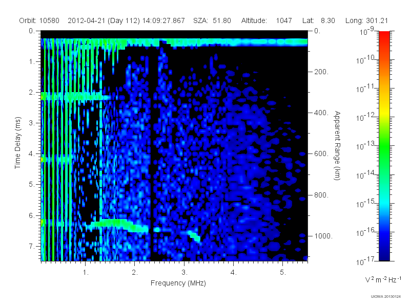Click the 'Orbit: 10580' header text
The height and width of the screenshot is (307, 410).
tap(39, 20)
